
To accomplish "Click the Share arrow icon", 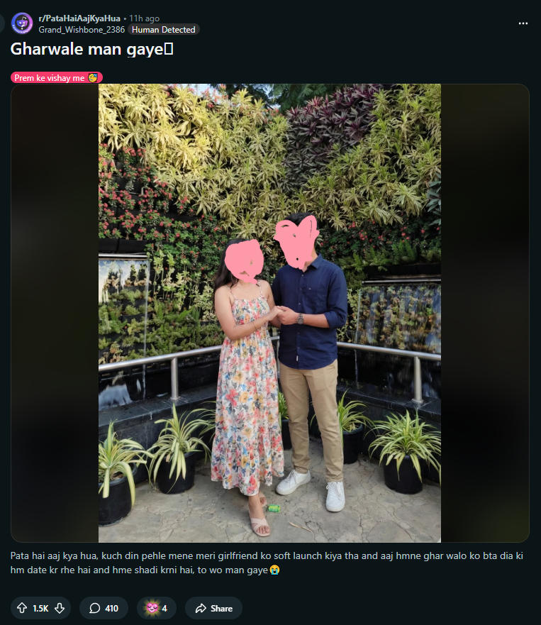I will tap(201, 608).
